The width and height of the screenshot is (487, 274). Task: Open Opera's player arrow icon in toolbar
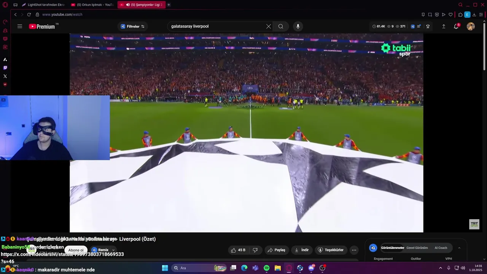coord(444,14)
